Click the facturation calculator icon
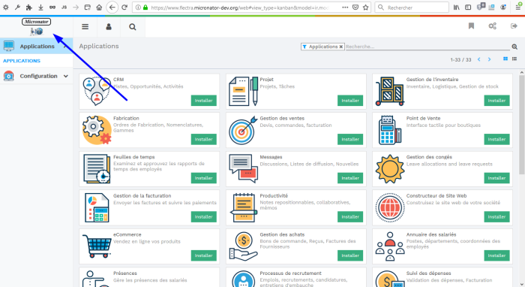This screenshot has width=525, height=287. [x=97, y=207]
